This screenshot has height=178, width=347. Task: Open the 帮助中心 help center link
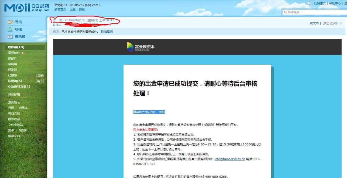(335, 3)
